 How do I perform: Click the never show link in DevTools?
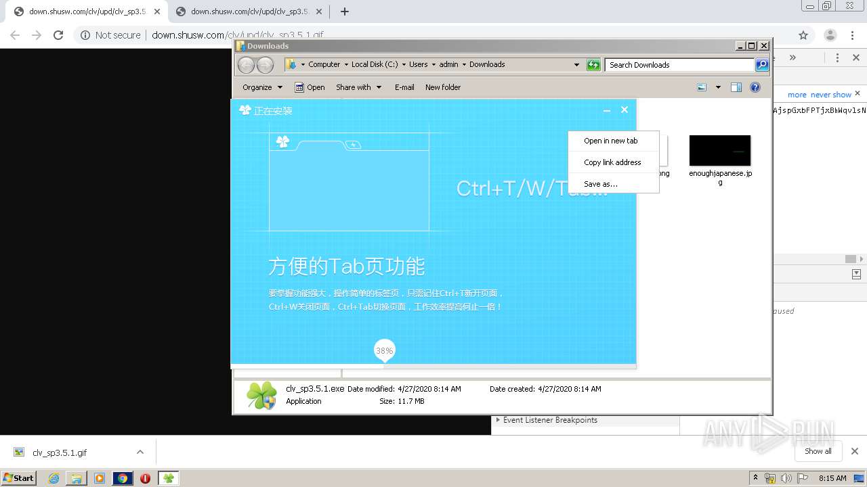(x=831, y=95)
